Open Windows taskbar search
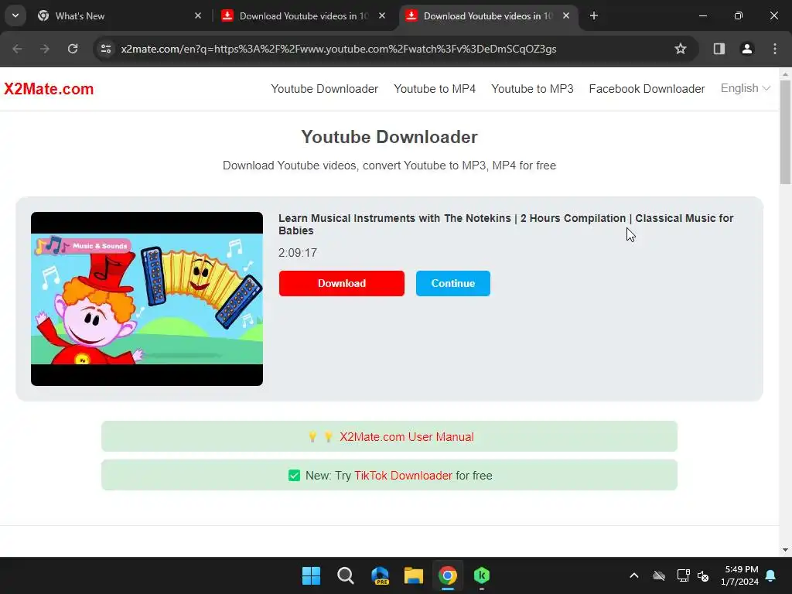Image resolution: width=792 pixels, height=594 pixels. (x=346, y=575)
